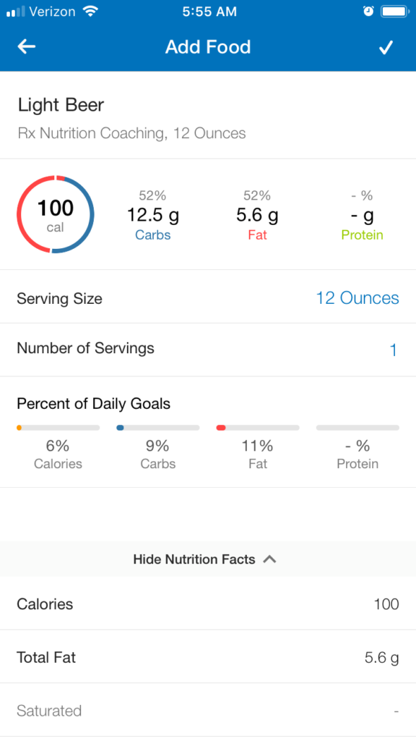Viewport: 416px width, 741px height.
Task: Tap the Fat daily goal progress bar
Action: click(x=258, y=428)
